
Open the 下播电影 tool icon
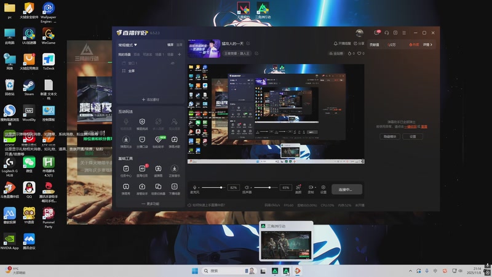pos(174,189)
